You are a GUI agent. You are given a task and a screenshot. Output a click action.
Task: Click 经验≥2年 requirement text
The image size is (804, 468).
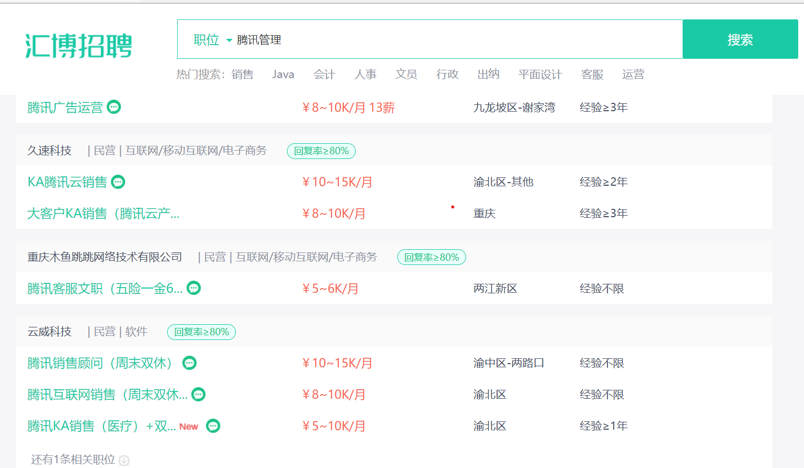point(604,182)
